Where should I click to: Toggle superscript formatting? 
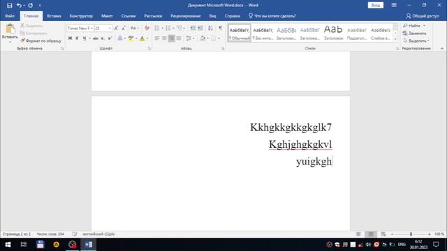point(110,38)
